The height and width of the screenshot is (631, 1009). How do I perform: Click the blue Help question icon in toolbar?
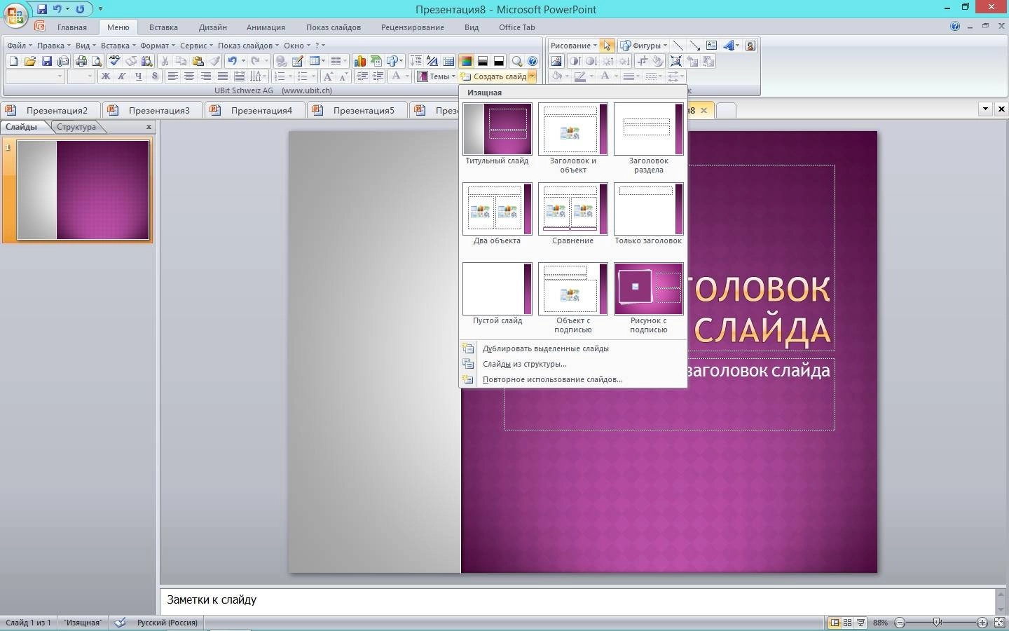click(x=533, y=61)
